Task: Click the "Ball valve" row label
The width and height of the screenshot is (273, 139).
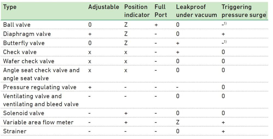Action: 17,25
